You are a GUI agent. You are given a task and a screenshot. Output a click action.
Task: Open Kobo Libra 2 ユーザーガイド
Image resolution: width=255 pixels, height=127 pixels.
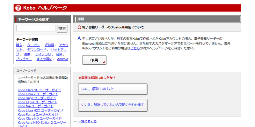click(x=38, y=94)
